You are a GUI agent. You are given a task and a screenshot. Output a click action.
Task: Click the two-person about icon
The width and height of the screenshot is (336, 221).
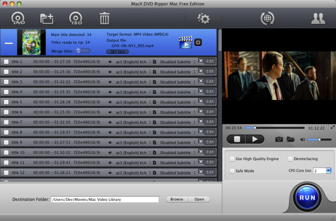click(318, 18)
